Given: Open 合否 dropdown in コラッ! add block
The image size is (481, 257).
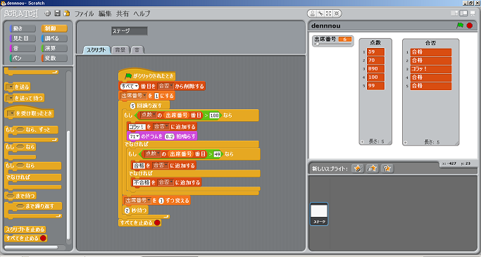Looking at the screenshot, I should tap(161, 127).
